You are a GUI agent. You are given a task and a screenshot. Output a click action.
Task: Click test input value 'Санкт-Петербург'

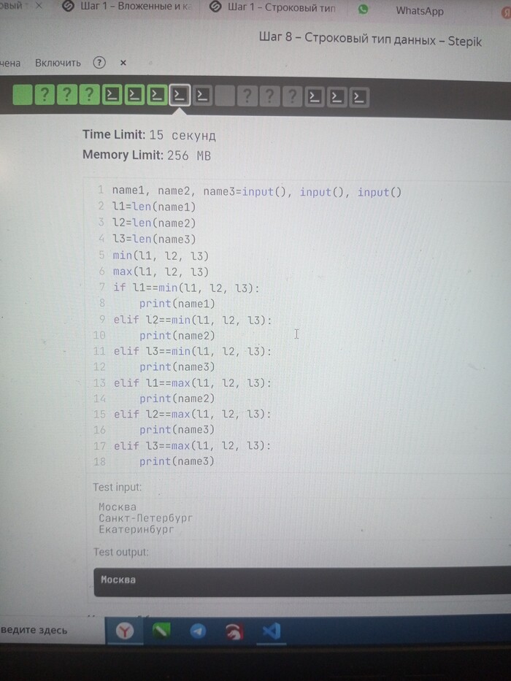click(x=145, y=518)
